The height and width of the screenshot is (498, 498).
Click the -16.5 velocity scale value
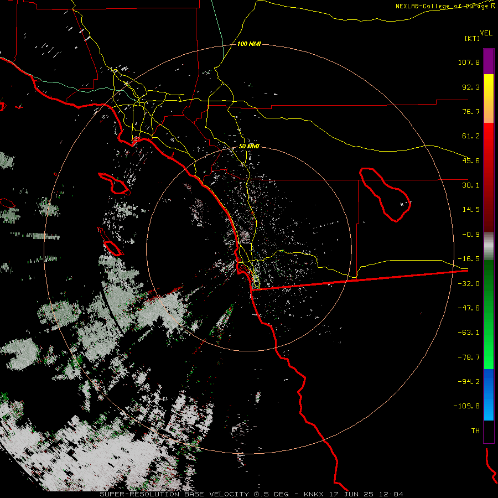click(469, 259)
